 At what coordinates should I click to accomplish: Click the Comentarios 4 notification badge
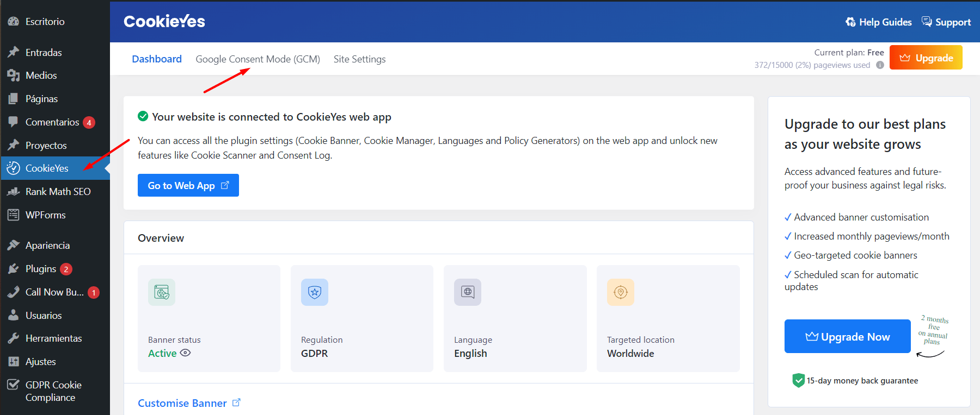[89, 122]
